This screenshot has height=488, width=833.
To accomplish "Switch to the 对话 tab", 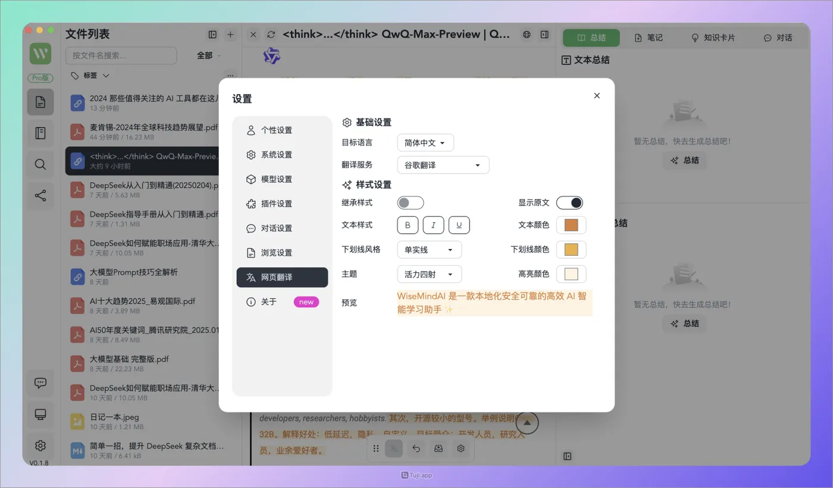I will coord(778,37).
